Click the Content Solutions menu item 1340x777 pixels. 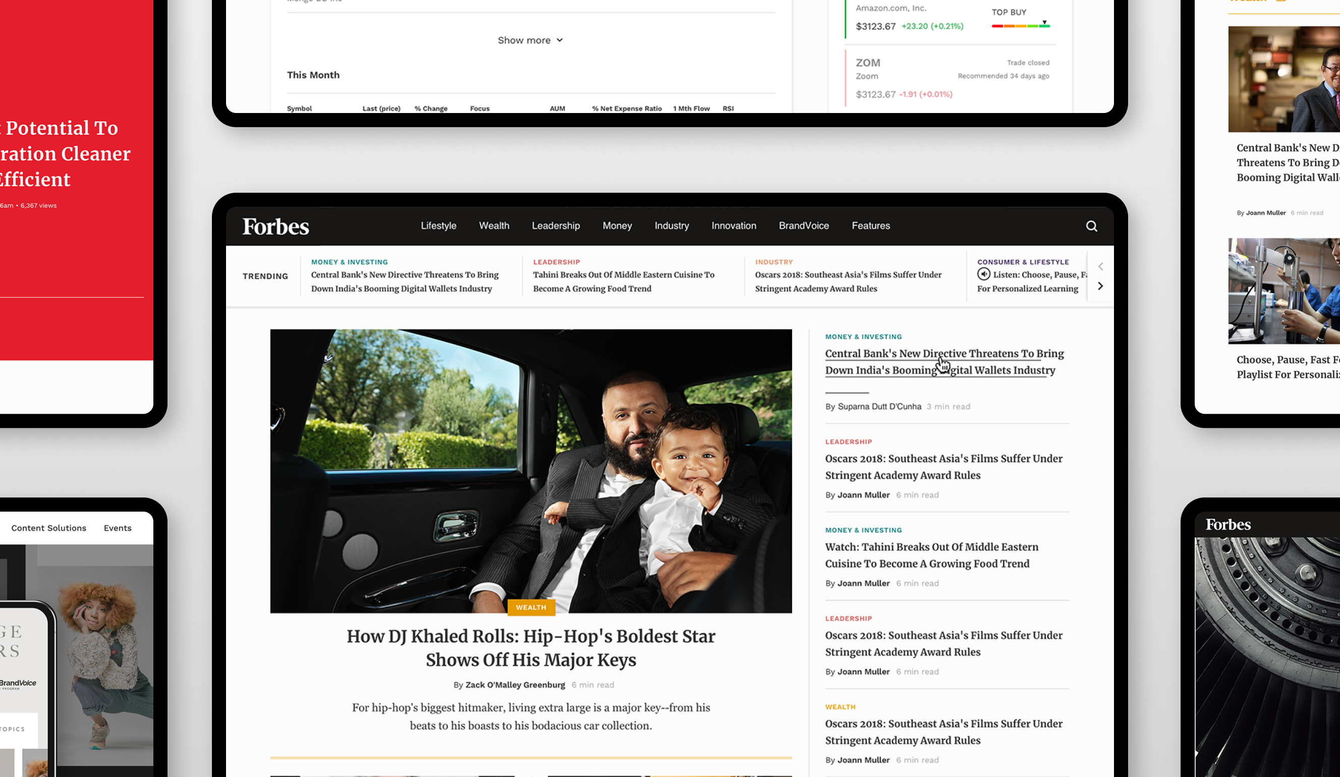pyautogui.click(x=48, y=528)
